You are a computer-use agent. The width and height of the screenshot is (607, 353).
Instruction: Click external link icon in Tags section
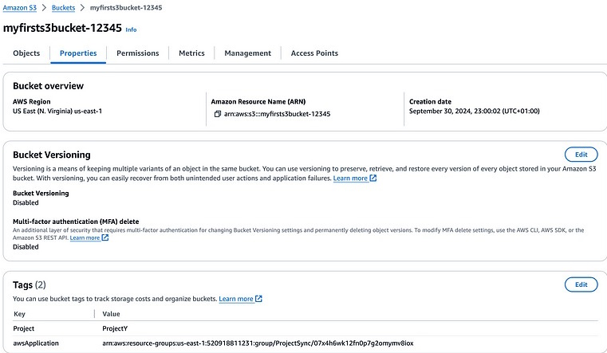[258, 299]
